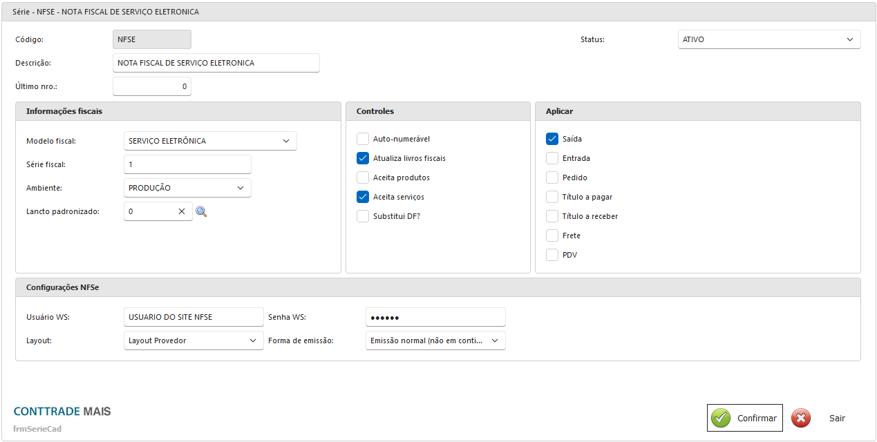
Task: Enable the Título a receber checkbox
Action: point(552,216)
